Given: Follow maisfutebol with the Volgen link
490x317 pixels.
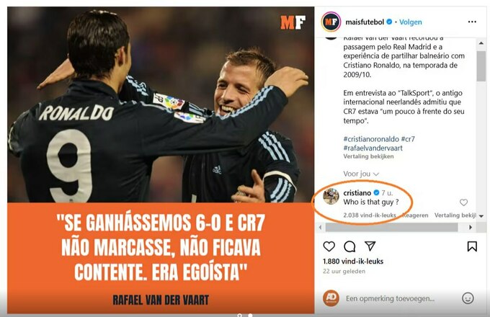Looking at the screenshot, I should click(410, 22).
